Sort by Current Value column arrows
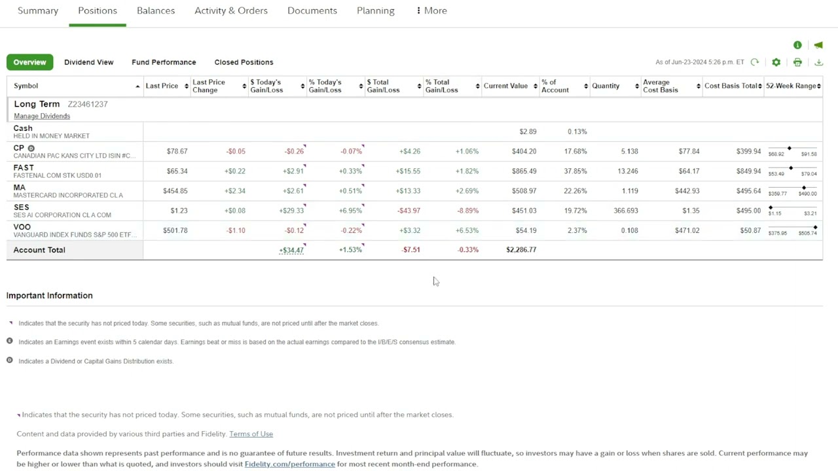The width and height of the screenshot is (838, 471). click(535, 86)
